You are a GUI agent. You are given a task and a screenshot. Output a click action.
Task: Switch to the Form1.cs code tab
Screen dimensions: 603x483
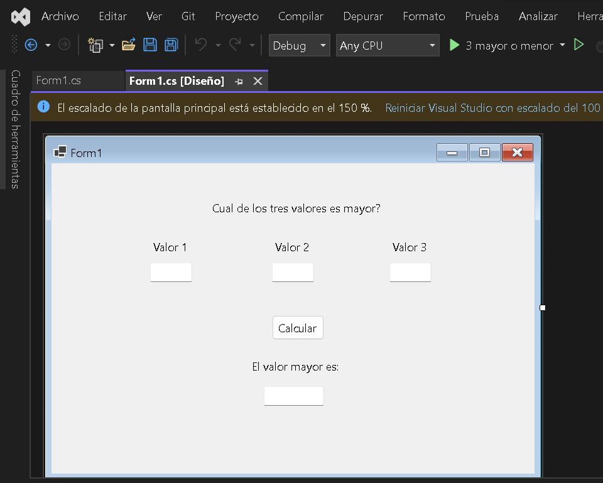coord(58,80)
